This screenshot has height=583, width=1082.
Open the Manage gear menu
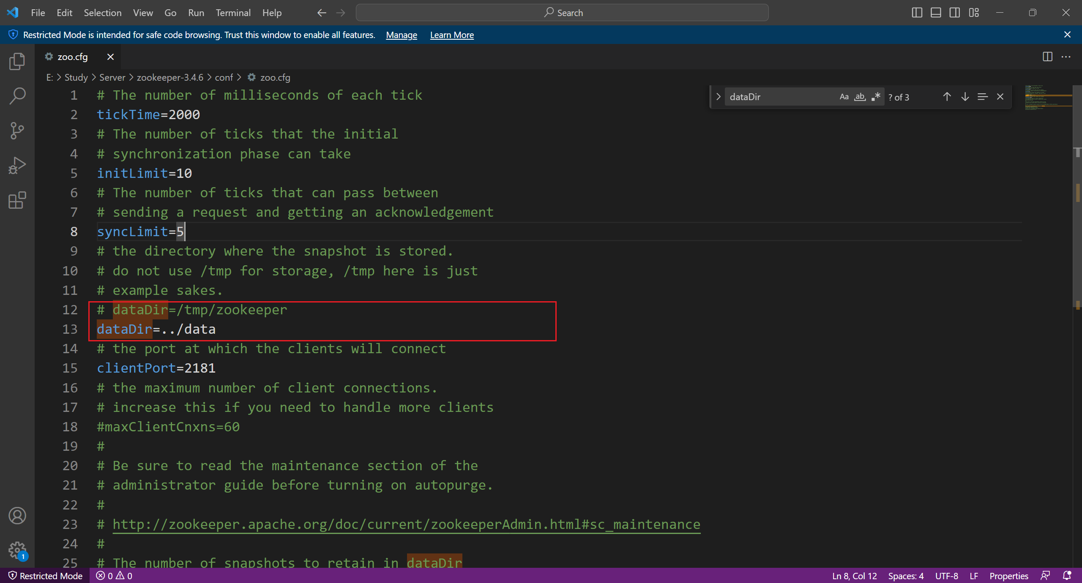(x=17, y=550)
